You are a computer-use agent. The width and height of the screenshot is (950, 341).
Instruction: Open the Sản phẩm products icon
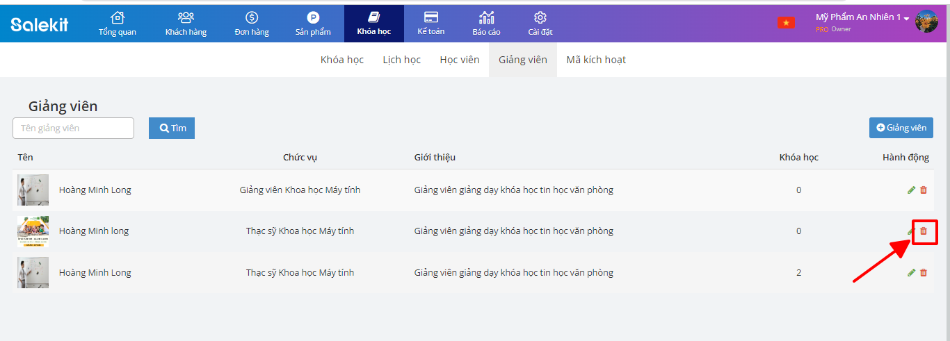click(313, 18)
